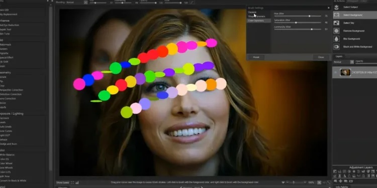Open the Repair Tool

(6, 30)
